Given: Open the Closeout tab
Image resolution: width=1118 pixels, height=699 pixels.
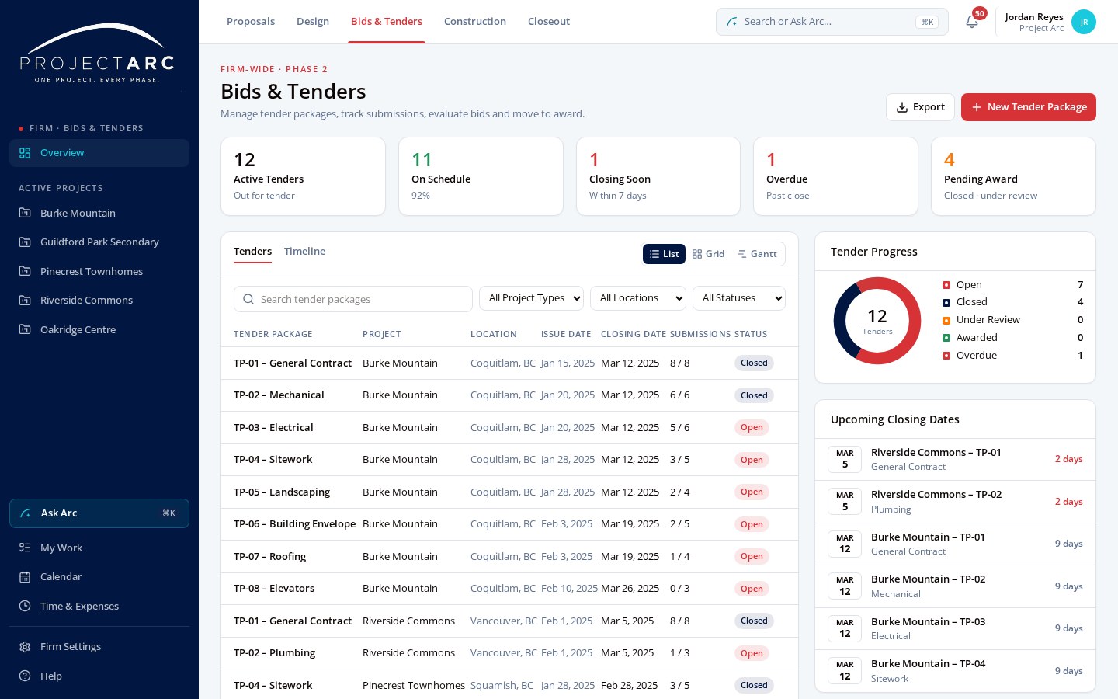Looking at the screenshot, I should tap(549, 22).
